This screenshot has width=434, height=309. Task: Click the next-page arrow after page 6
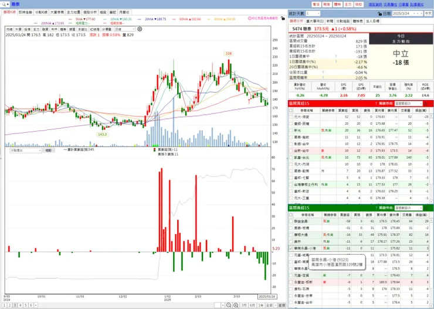pos(36,305)
